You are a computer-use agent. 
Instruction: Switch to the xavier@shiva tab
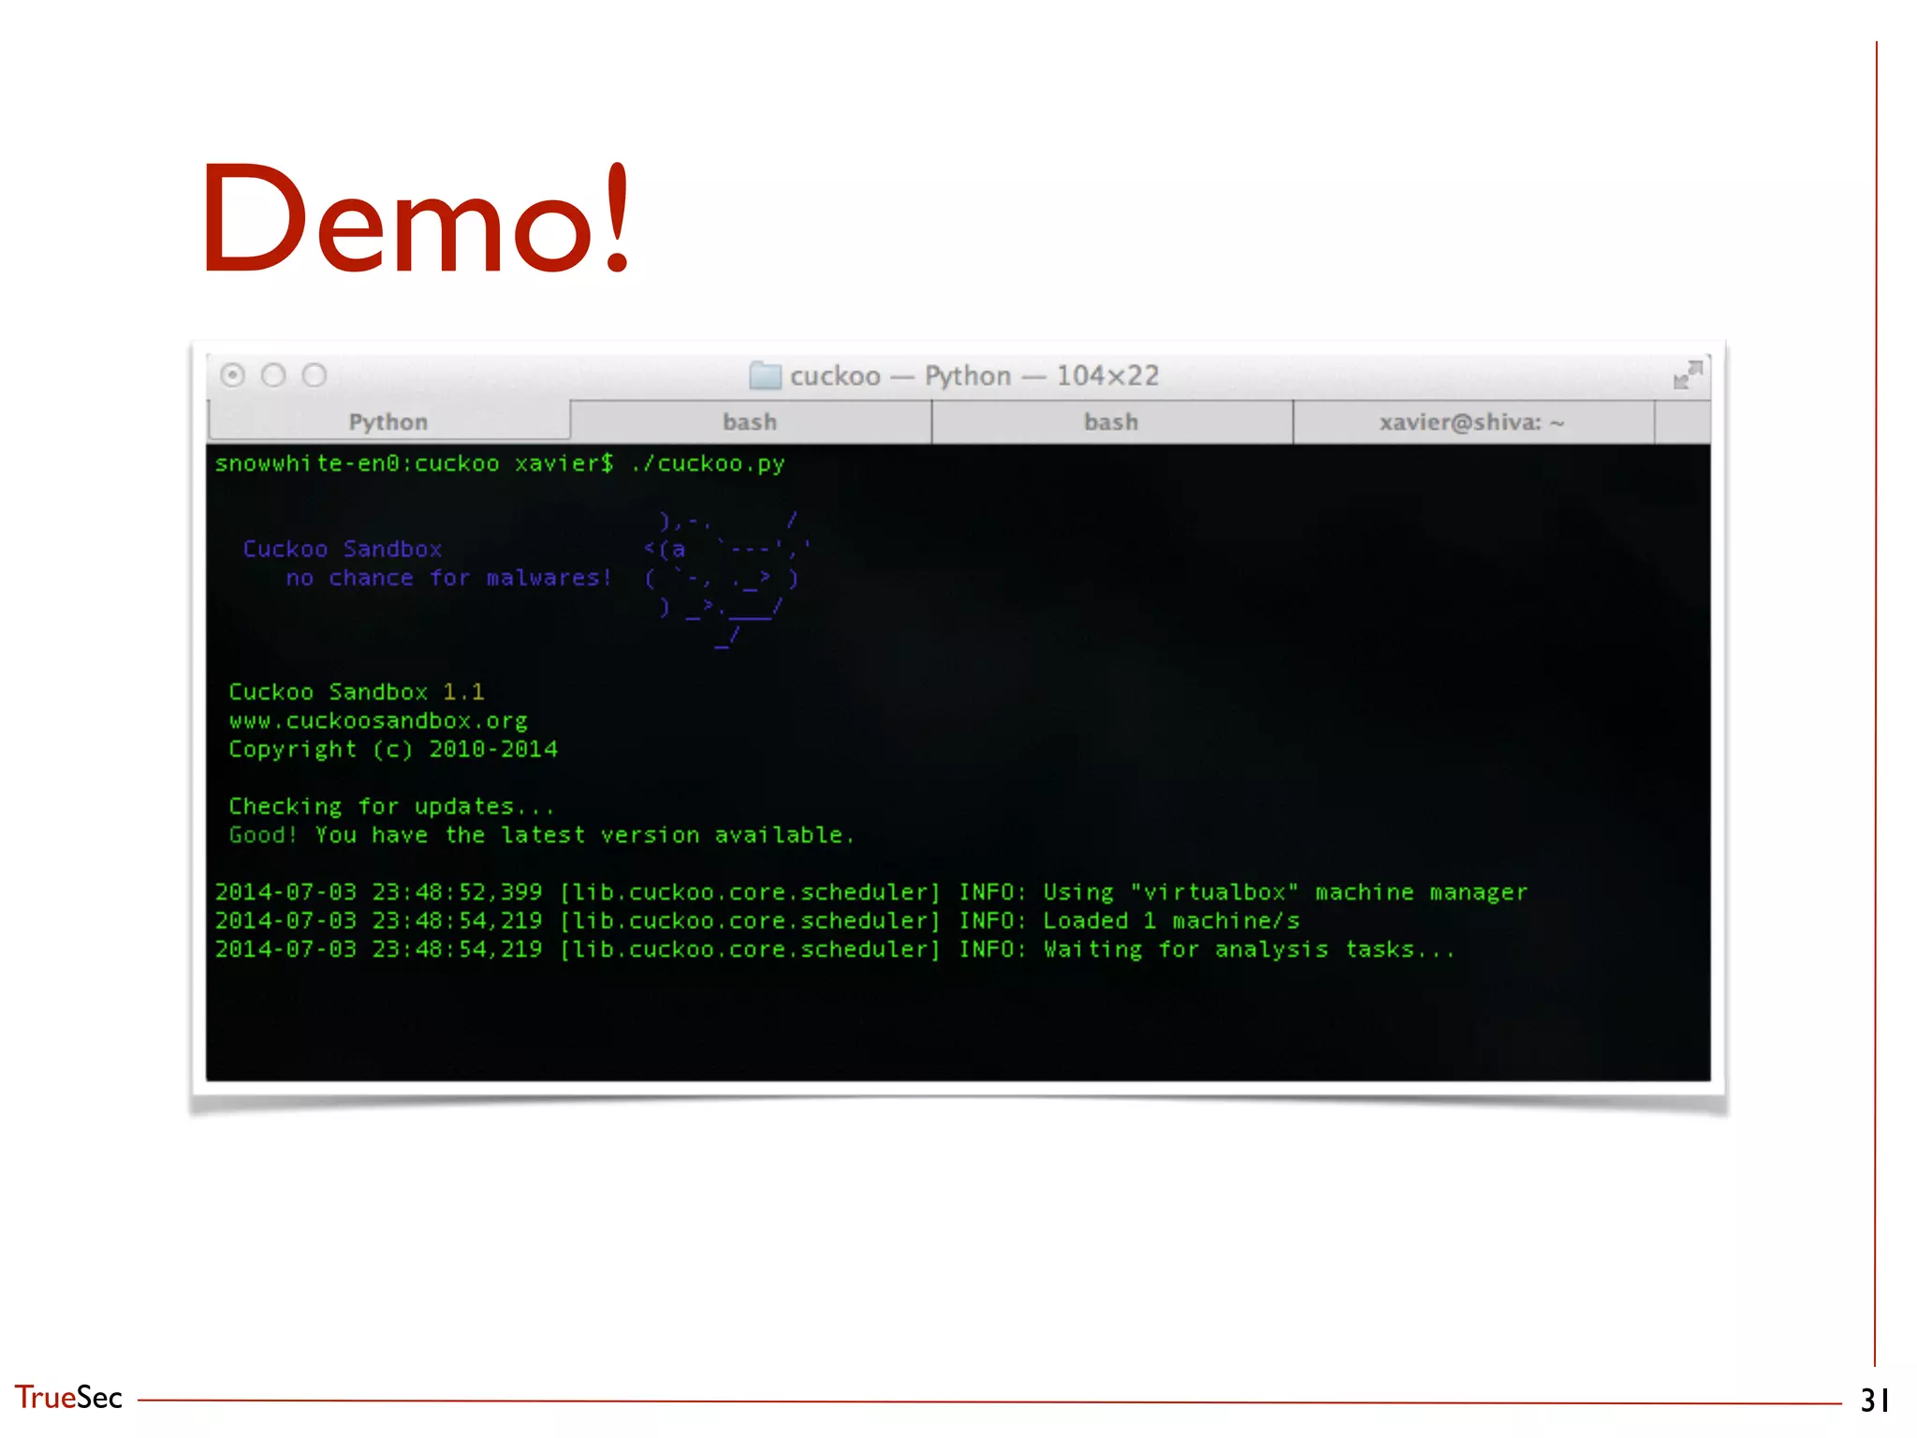point(1471,422)
